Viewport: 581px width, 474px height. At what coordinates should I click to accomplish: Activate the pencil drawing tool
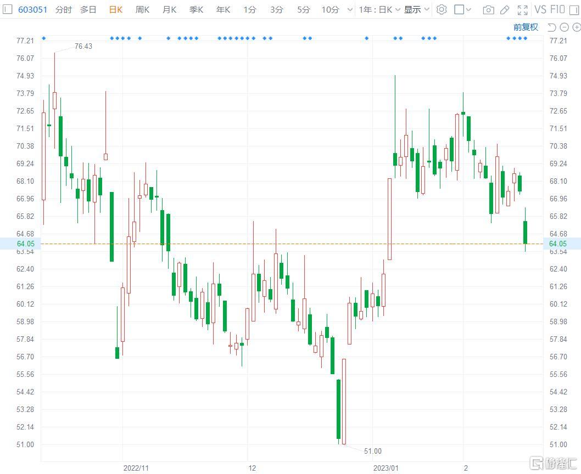coord(505,10)
